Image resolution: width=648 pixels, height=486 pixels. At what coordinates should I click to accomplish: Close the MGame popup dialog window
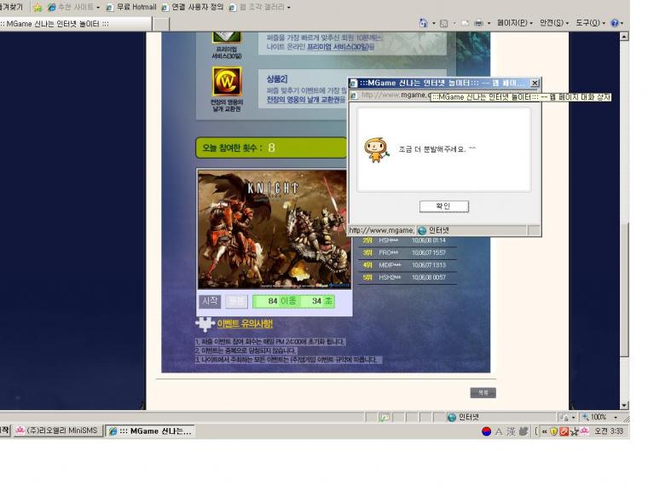(x=535, y=83)
